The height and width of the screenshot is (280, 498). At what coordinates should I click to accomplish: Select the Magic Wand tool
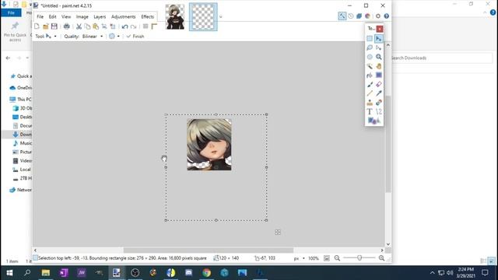(370, 66)
